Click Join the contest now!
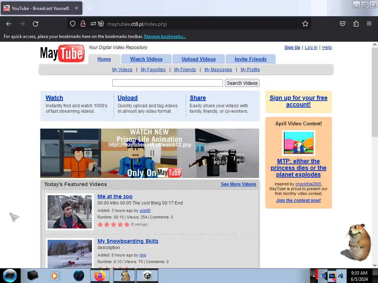 [x=298, y=200]
